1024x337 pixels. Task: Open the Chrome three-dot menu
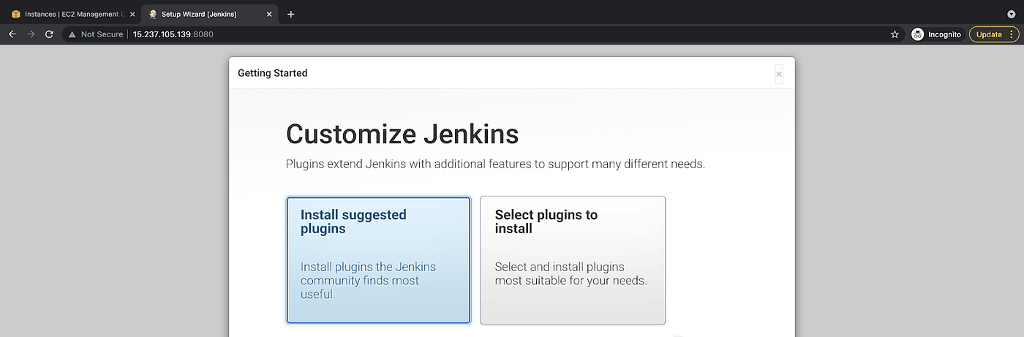pyautogui.click(x=1011, y=34)
